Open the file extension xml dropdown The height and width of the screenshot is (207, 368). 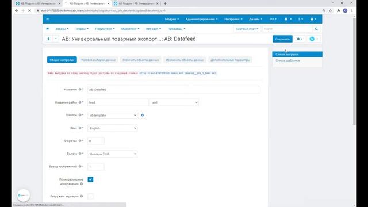pyautogui.click(x=174, y=102)
